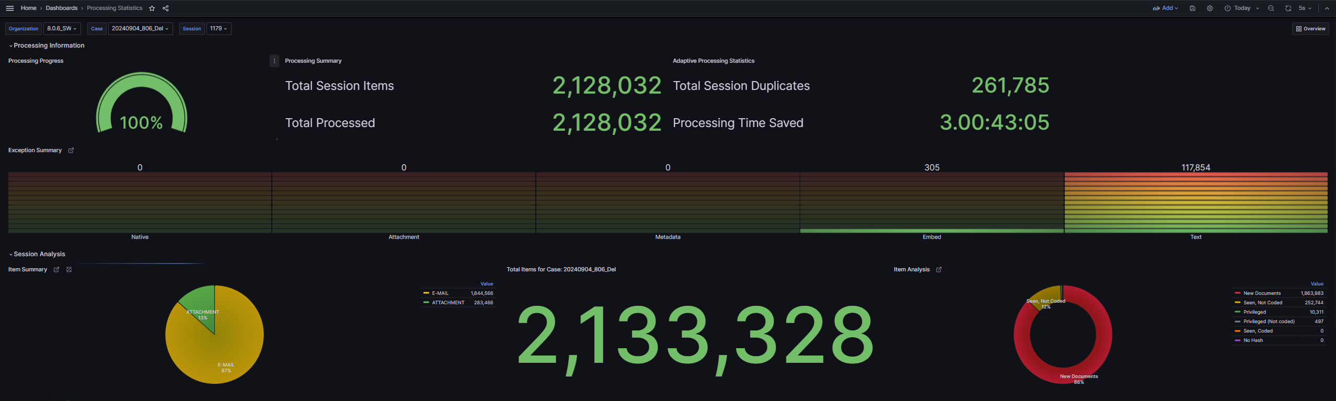Collapse the Processing Information row
Screen dimensions: 1336x401
tap(47, 45)
